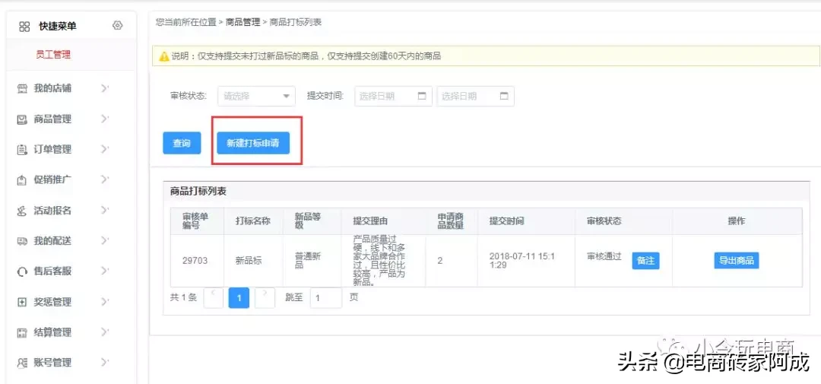The image size is (821, 384).
Task: Click the 快捷菜单 header label
Action: click(58, 26)
